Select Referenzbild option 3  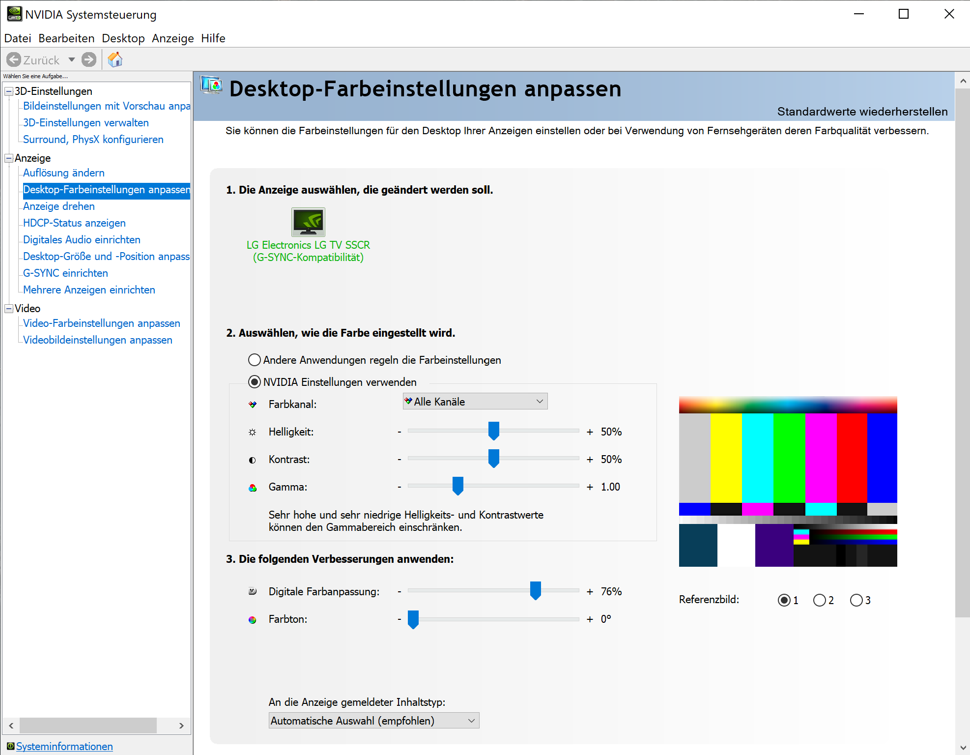pyautogui.click(x=856, y=600)
